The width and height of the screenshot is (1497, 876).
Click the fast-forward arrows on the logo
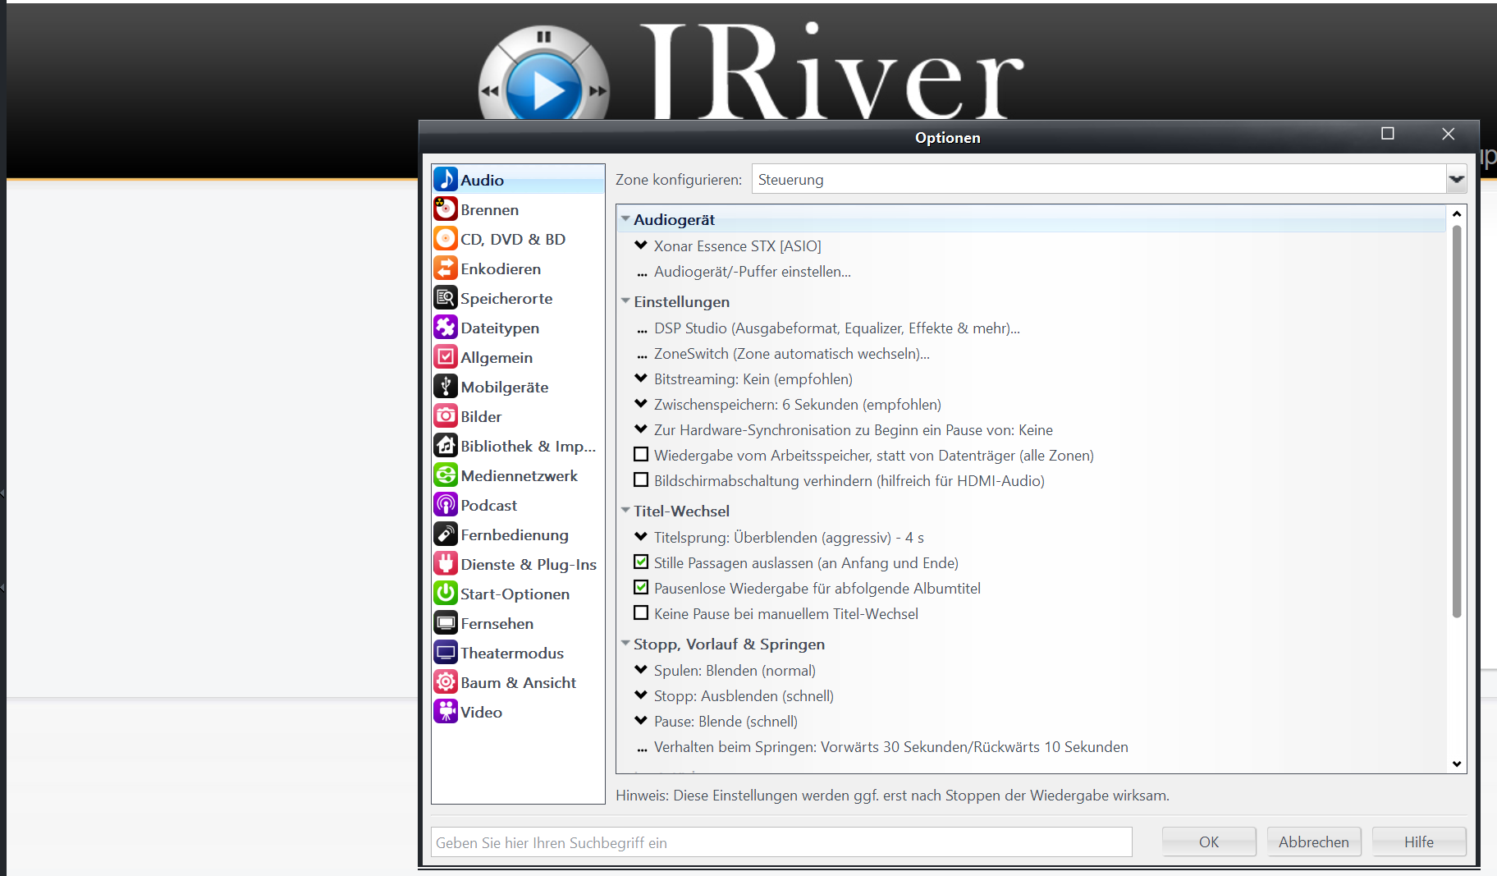point(598,91)
